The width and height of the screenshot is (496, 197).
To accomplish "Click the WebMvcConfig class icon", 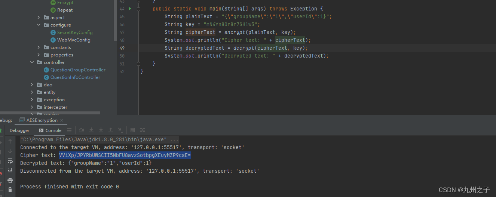I will tap(53, 40).
